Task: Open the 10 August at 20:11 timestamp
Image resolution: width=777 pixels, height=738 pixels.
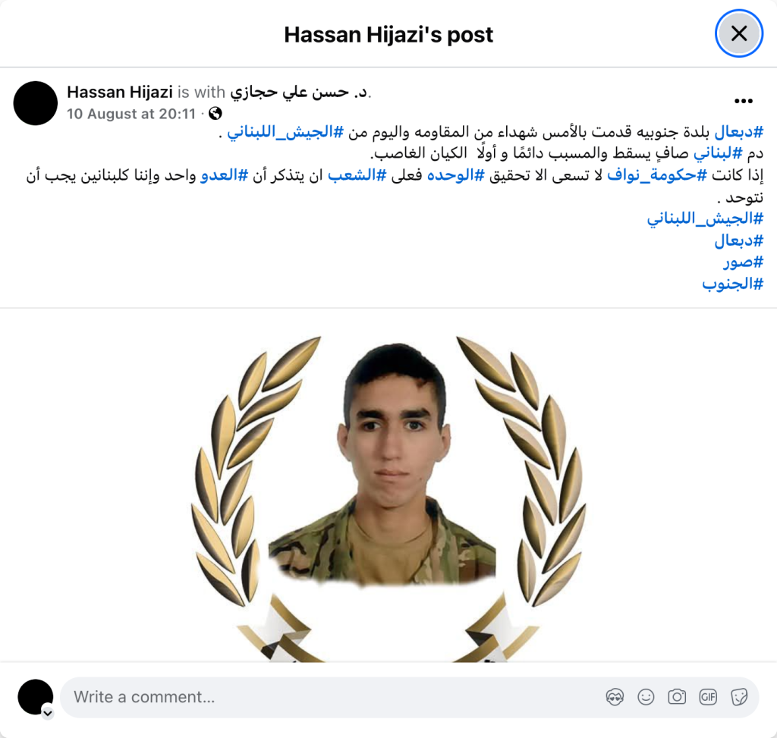Action: [x=131, y=114]
